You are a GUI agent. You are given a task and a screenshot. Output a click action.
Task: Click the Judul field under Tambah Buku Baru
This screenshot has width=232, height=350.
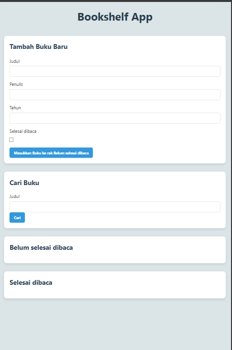click(115, 71)
